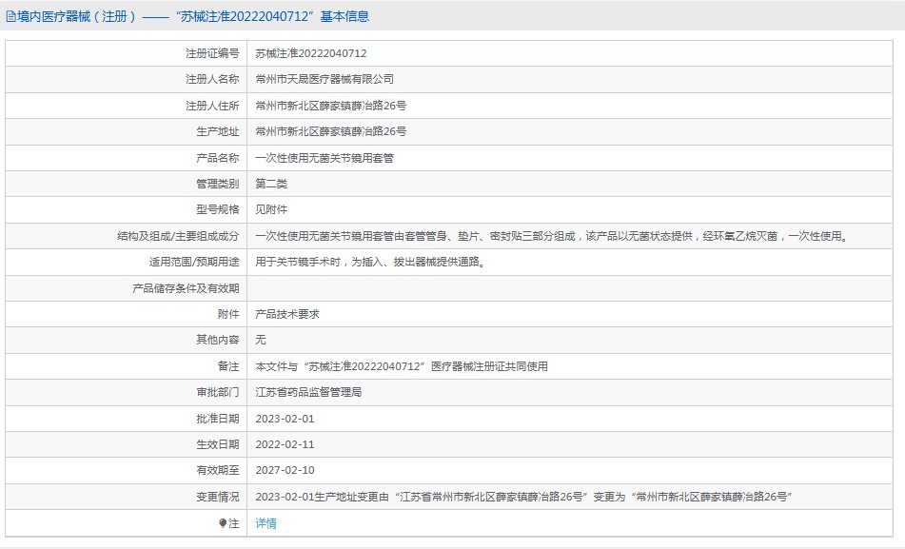905x549 pixels.
Task: Click the 管理类别 row label
Action: (218, 184)
